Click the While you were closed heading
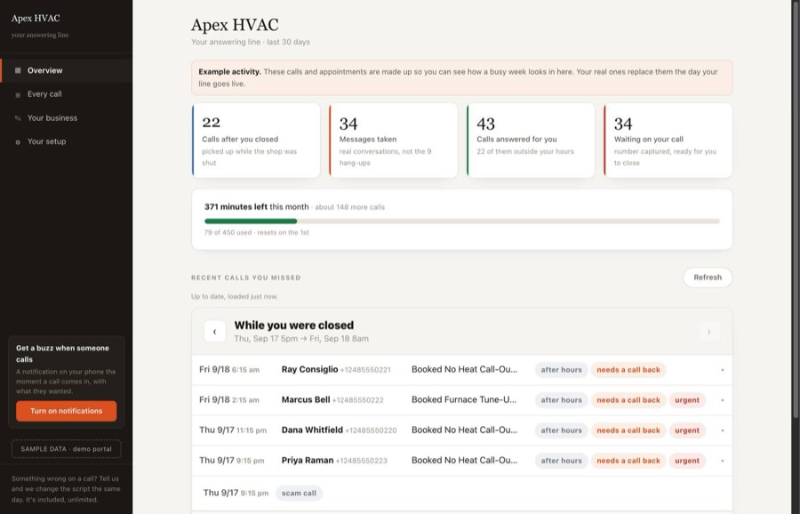 point(294,325)
